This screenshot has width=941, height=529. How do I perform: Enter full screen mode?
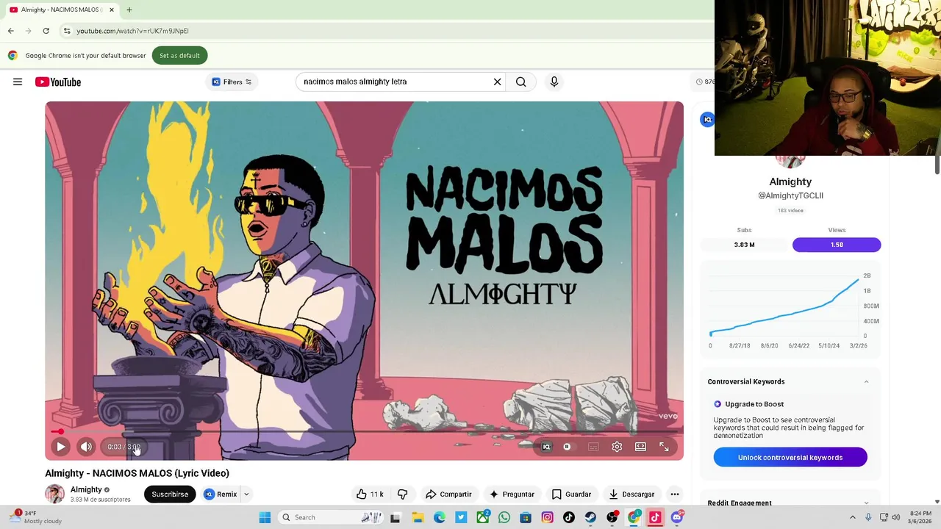click(664, 447)
